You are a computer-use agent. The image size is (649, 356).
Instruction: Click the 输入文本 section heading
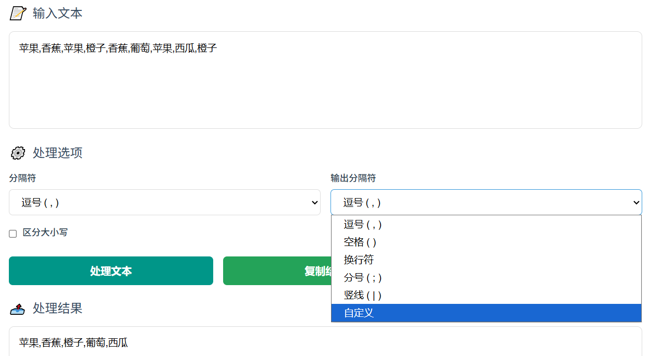click(57, 13)
